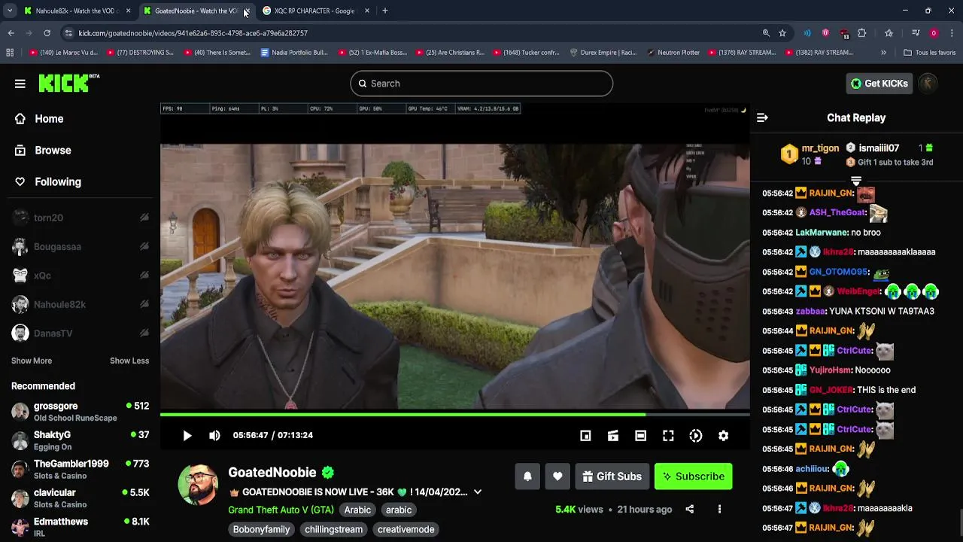
Task: Open playback speed control
Action: (x=696, y=435)
